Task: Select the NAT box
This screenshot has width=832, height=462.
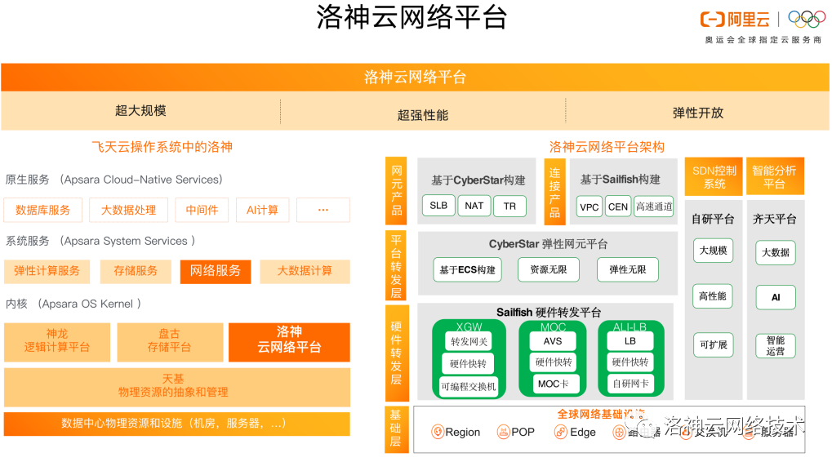Action: point(474,206)
